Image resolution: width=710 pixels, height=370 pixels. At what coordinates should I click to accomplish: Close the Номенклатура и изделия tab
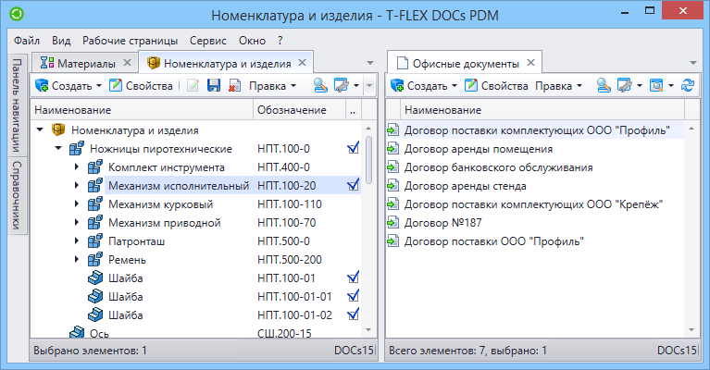[302, 63]
